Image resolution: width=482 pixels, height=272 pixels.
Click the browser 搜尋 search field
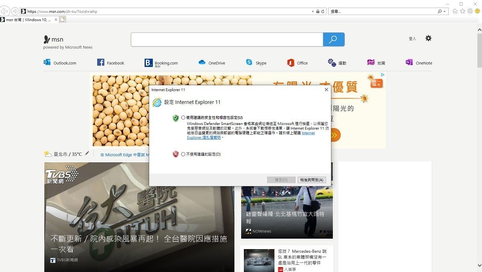pos(383,12)
